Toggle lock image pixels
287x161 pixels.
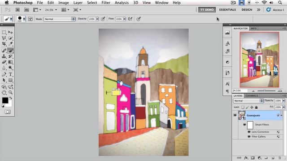(247, 107)
